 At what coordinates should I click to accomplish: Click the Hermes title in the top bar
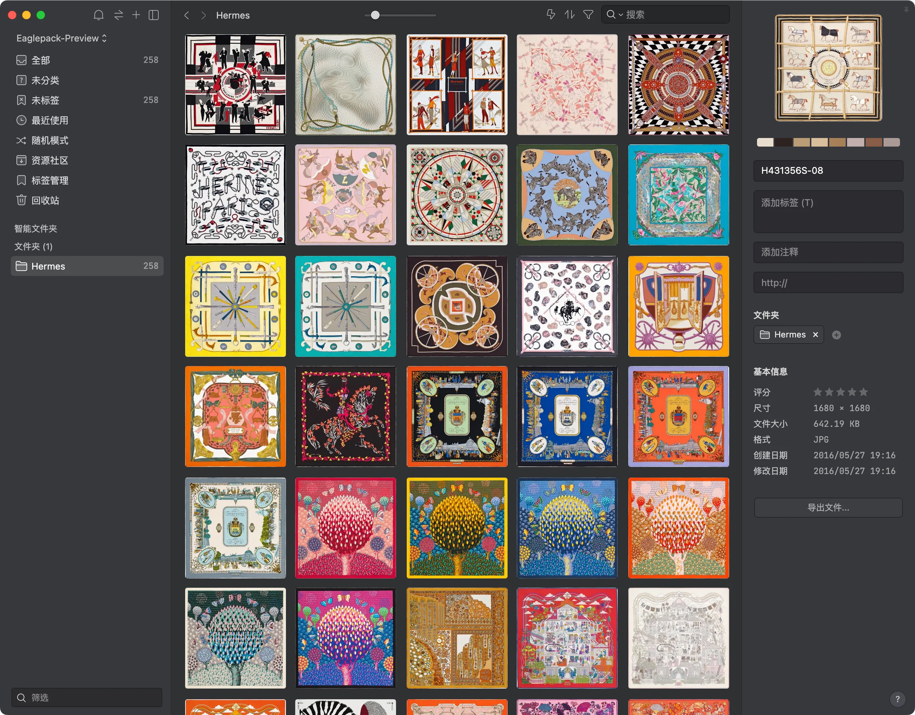pos(233,15)
